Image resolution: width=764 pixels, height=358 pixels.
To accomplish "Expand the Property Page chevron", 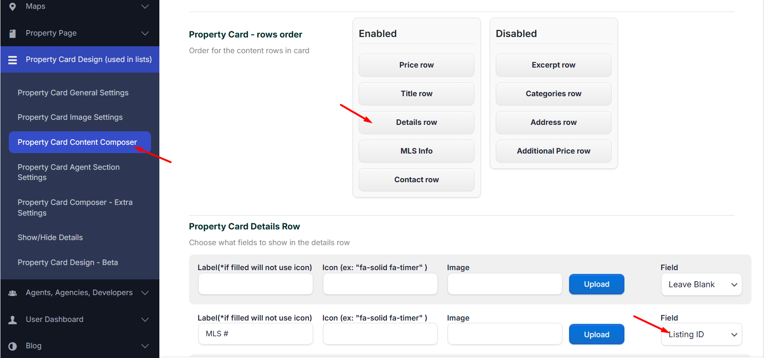I will pyautogui.click(x=145, y=33).
